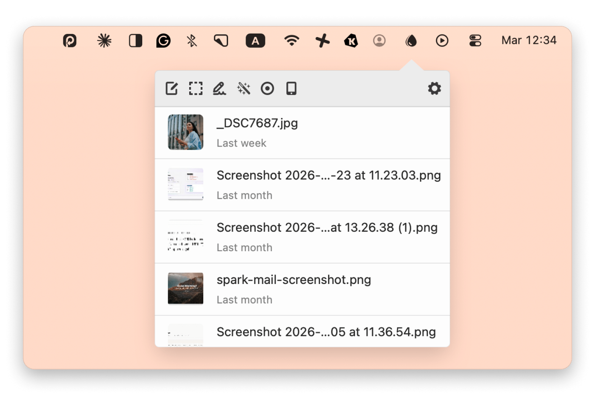Open the keyboard input A icon
This screenshot has width=595, height=400.
[255, 40]
